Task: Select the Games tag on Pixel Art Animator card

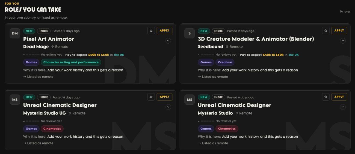Action: [x=31, y=62]
